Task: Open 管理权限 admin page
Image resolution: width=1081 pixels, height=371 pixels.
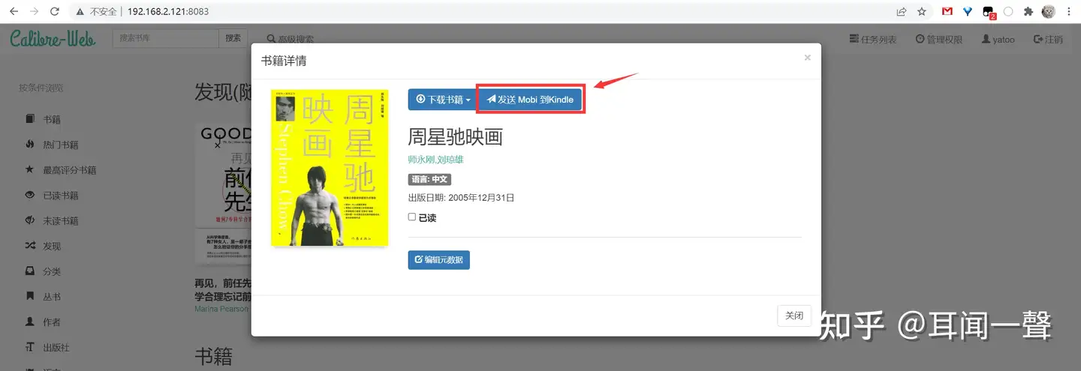Action: click(939, 39)
